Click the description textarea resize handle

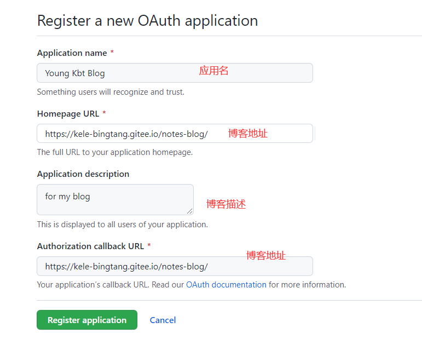190,211
